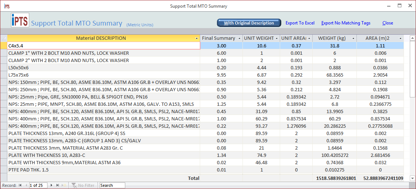
Task: Click the current record number field
Action: tap(38, 185)
